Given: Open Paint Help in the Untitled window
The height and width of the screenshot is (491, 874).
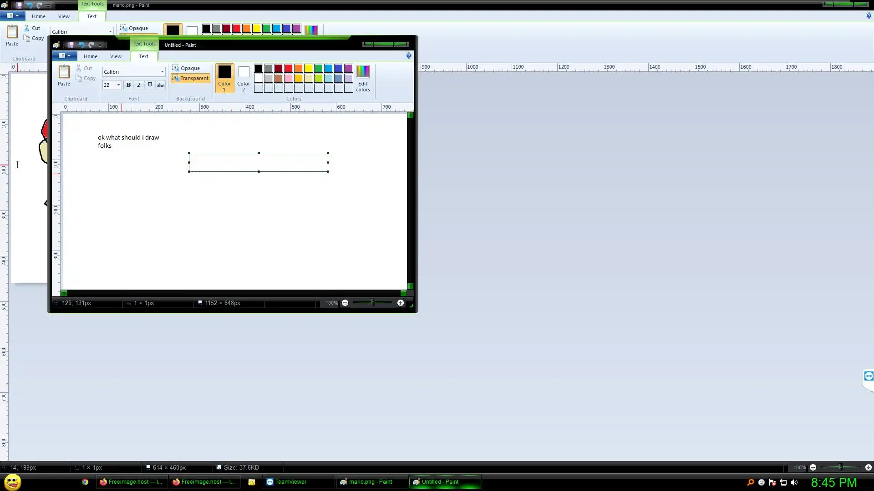Looking at the screenshot, I should coord(408,55).
